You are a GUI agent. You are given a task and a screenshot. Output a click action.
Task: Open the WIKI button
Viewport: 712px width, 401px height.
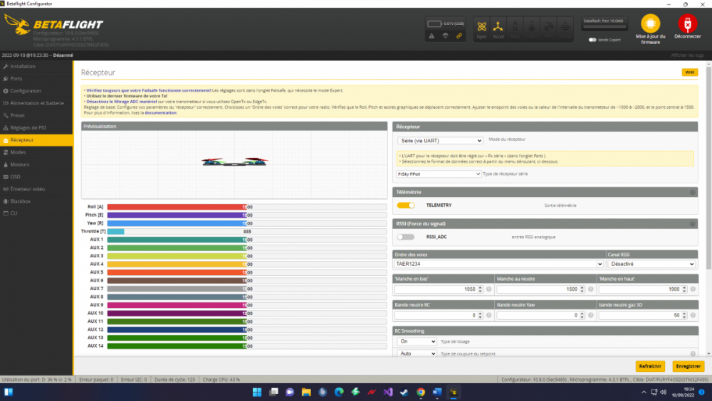[x=690, y=72]
